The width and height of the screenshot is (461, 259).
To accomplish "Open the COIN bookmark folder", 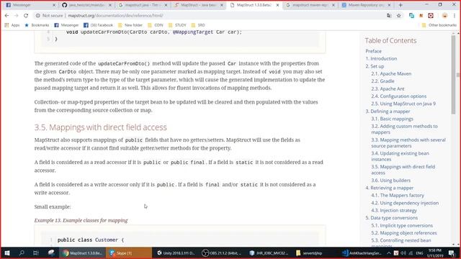I will tap(156, 25).
